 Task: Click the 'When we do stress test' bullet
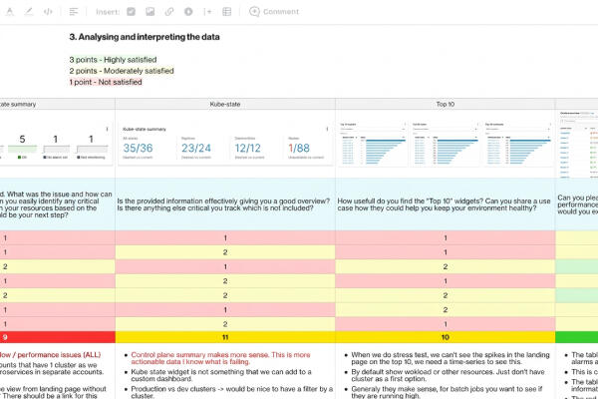[450, 358]
